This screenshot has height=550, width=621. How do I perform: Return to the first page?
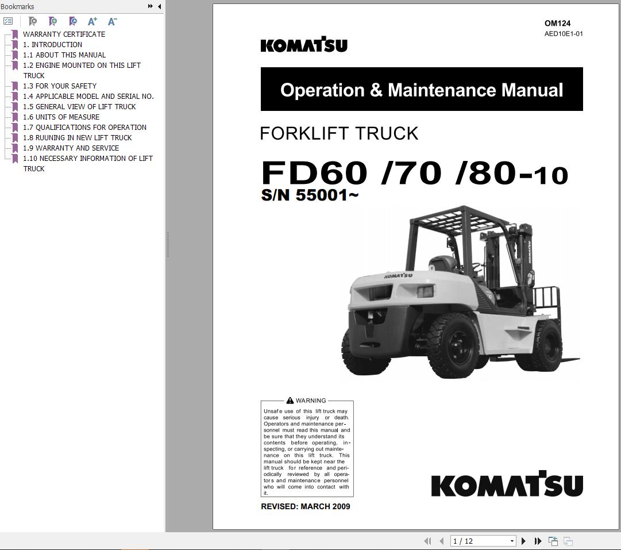pyautogui.click(x=428, y=541)
